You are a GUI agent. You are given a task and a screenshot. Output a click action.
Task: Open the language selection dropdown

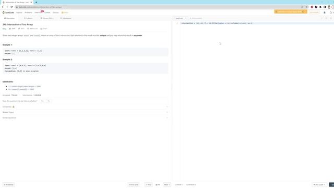(181, 18)
